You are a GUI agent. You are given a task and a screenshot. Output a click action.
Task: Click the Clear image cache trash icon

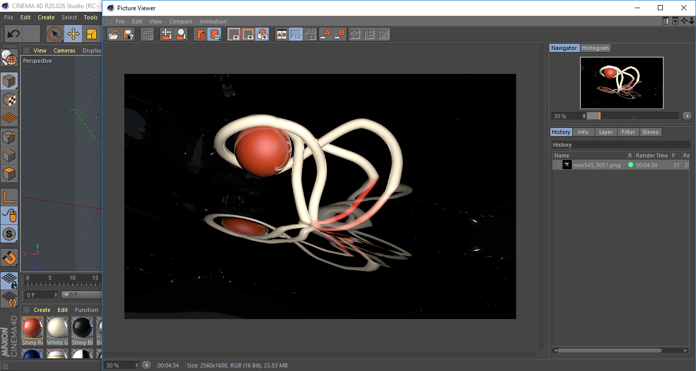(x=201, y=34)
